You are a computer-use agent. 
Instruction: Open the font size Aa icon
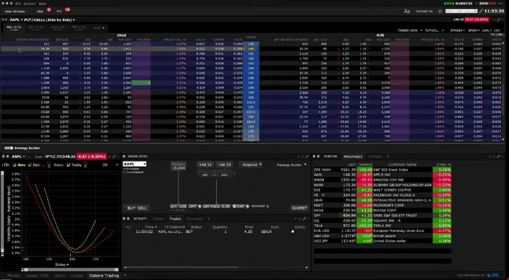click(406, 11)
